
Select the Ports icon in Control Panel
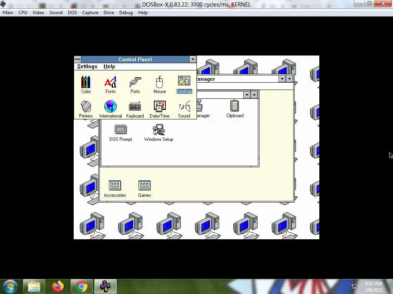pyautogui.click(x=135, y=85)
